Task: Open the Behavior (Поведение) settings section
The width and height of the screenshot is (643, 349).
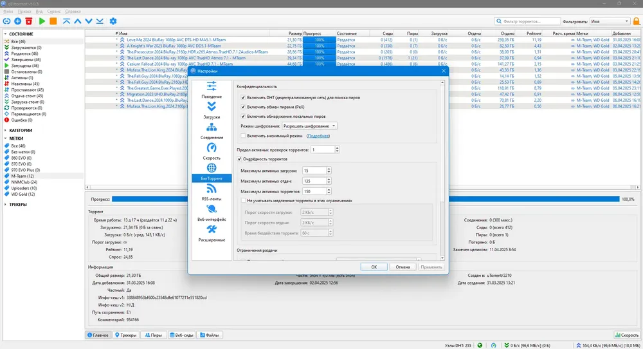Action: pyautogui.click(x=212, y=90)
